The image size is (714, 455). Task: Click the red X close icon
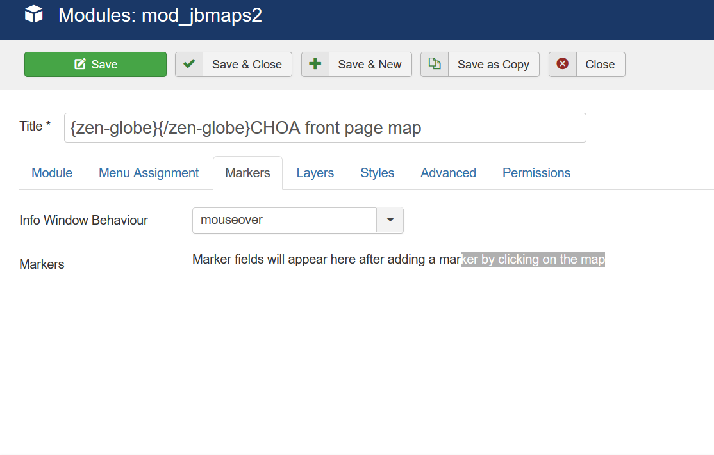pos(563,64)
